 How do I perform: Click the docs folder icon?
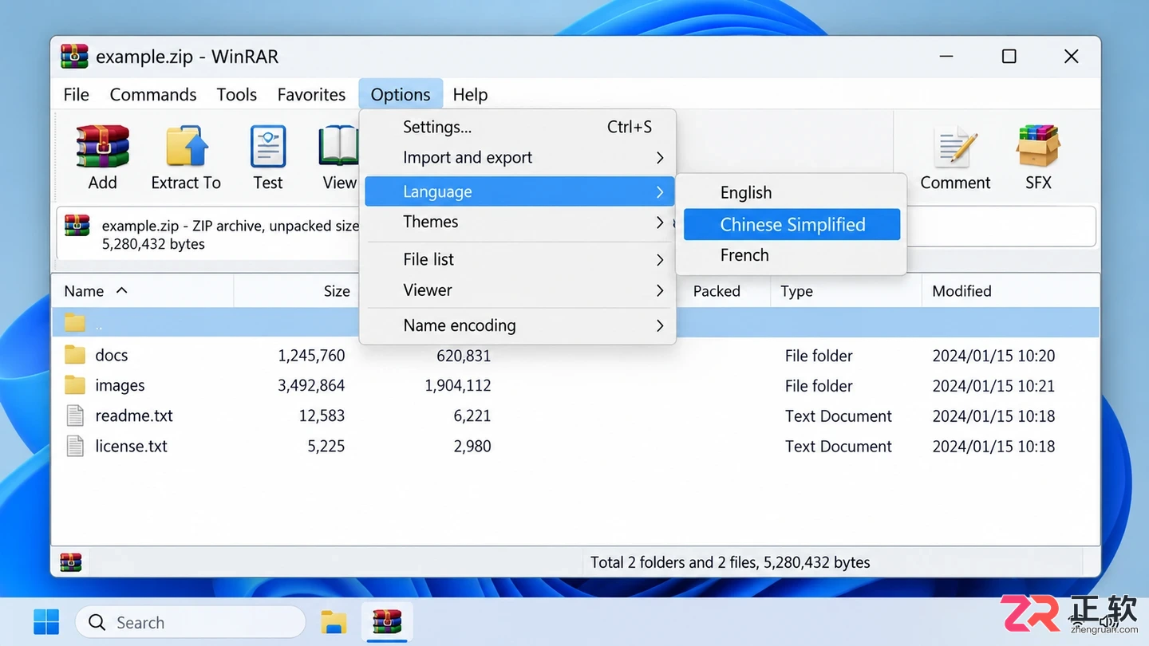coord(75,355)
